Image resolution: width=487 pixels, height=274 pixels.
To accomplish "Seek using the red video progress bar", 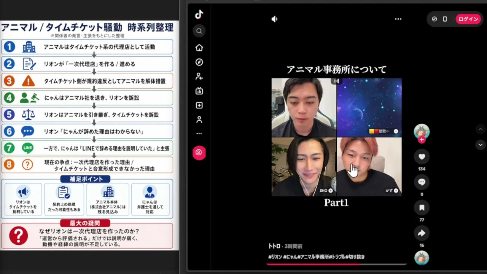I will 336,263.
